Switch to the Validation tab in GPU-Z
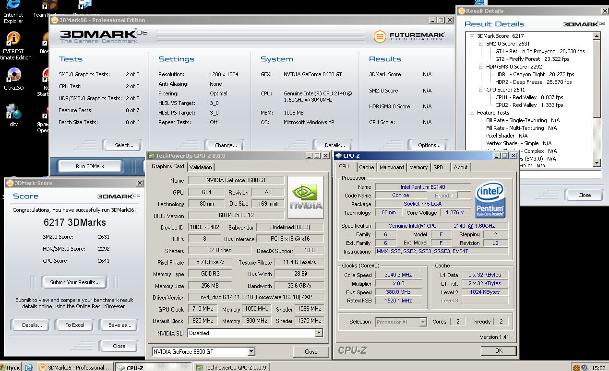 click(201, 167)
